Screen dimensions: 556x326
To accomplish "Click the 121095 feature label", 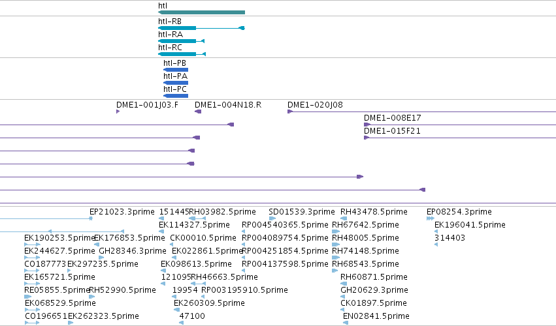I will click(x=176, y=277).
